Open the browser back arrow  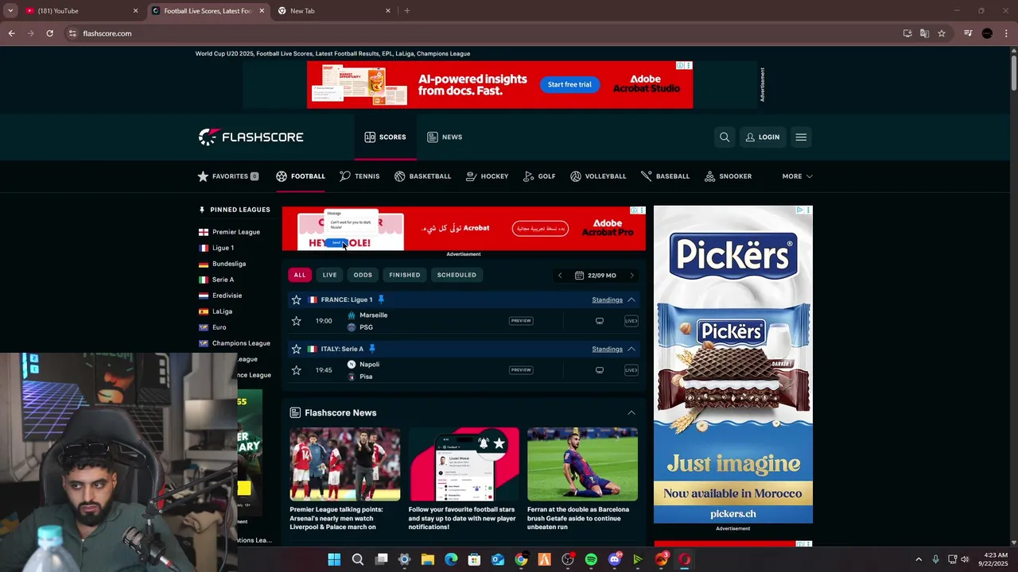point(11,33)
